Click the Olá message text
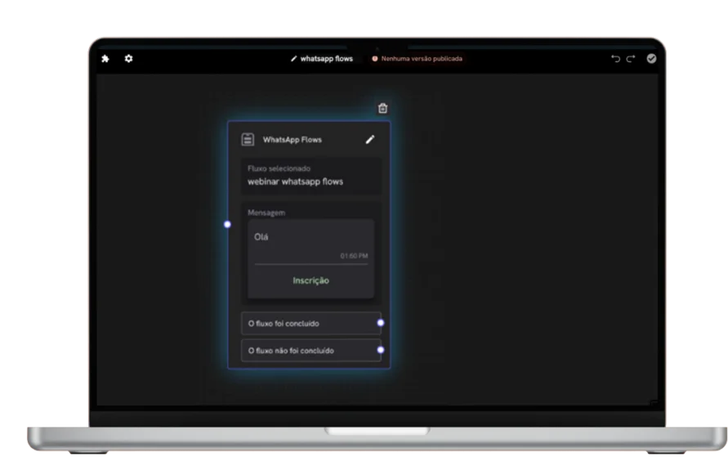The image size is (728, 475). coord(261,237)
